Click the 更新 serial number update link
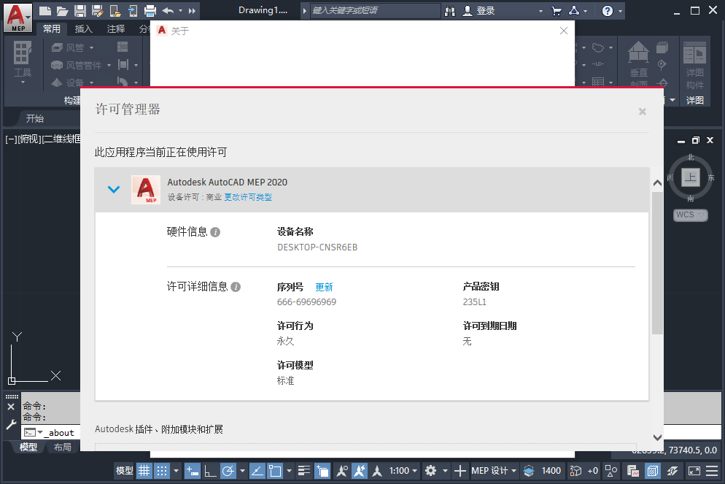Image resolution: width=725 pixels, height=484 pixels. [324, 287]
